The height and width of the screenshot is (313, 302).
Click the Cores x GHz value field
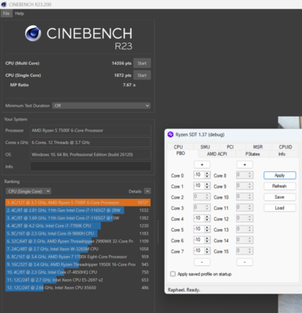click(90, 142)
